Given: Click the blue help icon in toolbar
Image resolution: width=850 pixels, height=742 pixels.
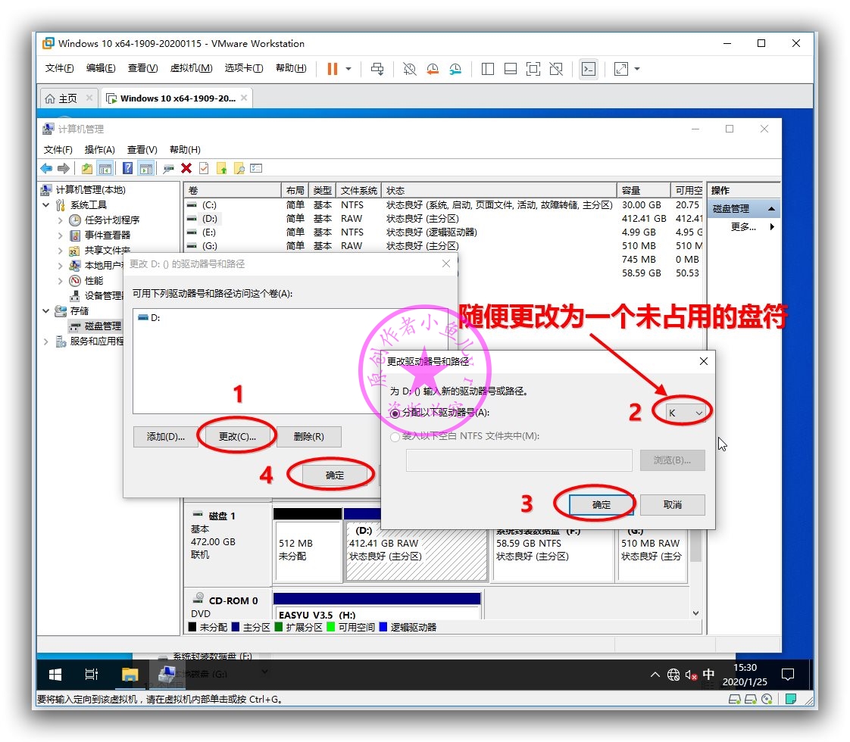Looking at the screenshot, I should [127, 168].
